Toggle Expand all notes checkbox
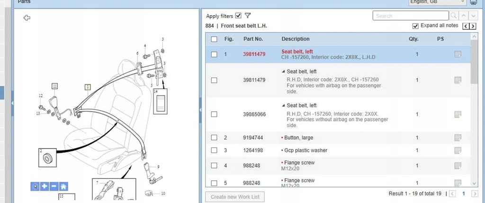This screenshot has width=485, height=203. point(415,26)
